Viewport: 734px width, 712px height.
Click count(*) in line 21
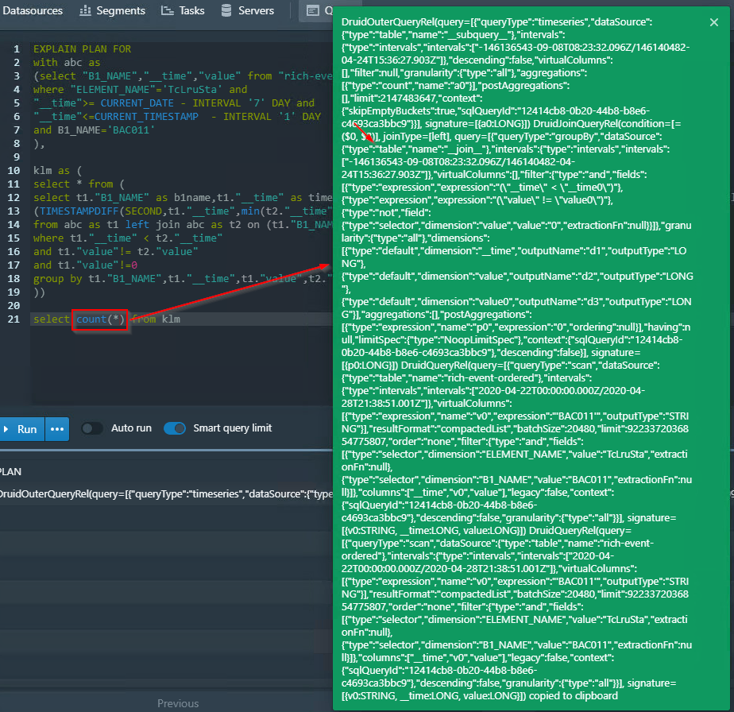100,319
